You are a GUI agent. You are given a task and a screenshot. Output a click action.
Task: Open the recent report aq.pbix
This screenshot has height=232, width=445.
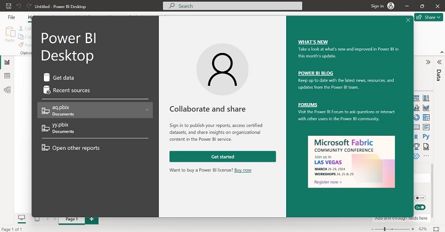point(95,110)
